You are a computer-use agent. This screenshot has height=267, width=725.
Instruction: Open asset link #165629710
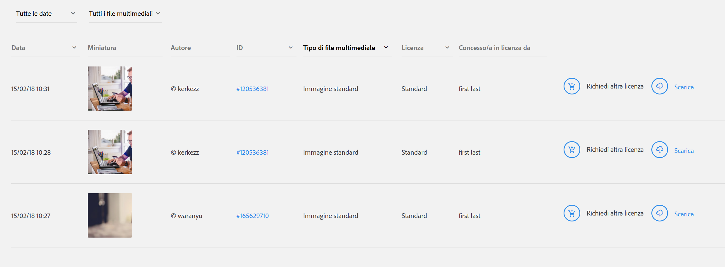(252, 216)
